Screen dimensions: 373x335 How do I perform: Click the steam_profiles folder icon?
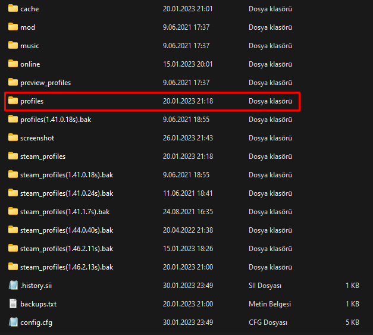pyautogui.click(x=13, y=156)
